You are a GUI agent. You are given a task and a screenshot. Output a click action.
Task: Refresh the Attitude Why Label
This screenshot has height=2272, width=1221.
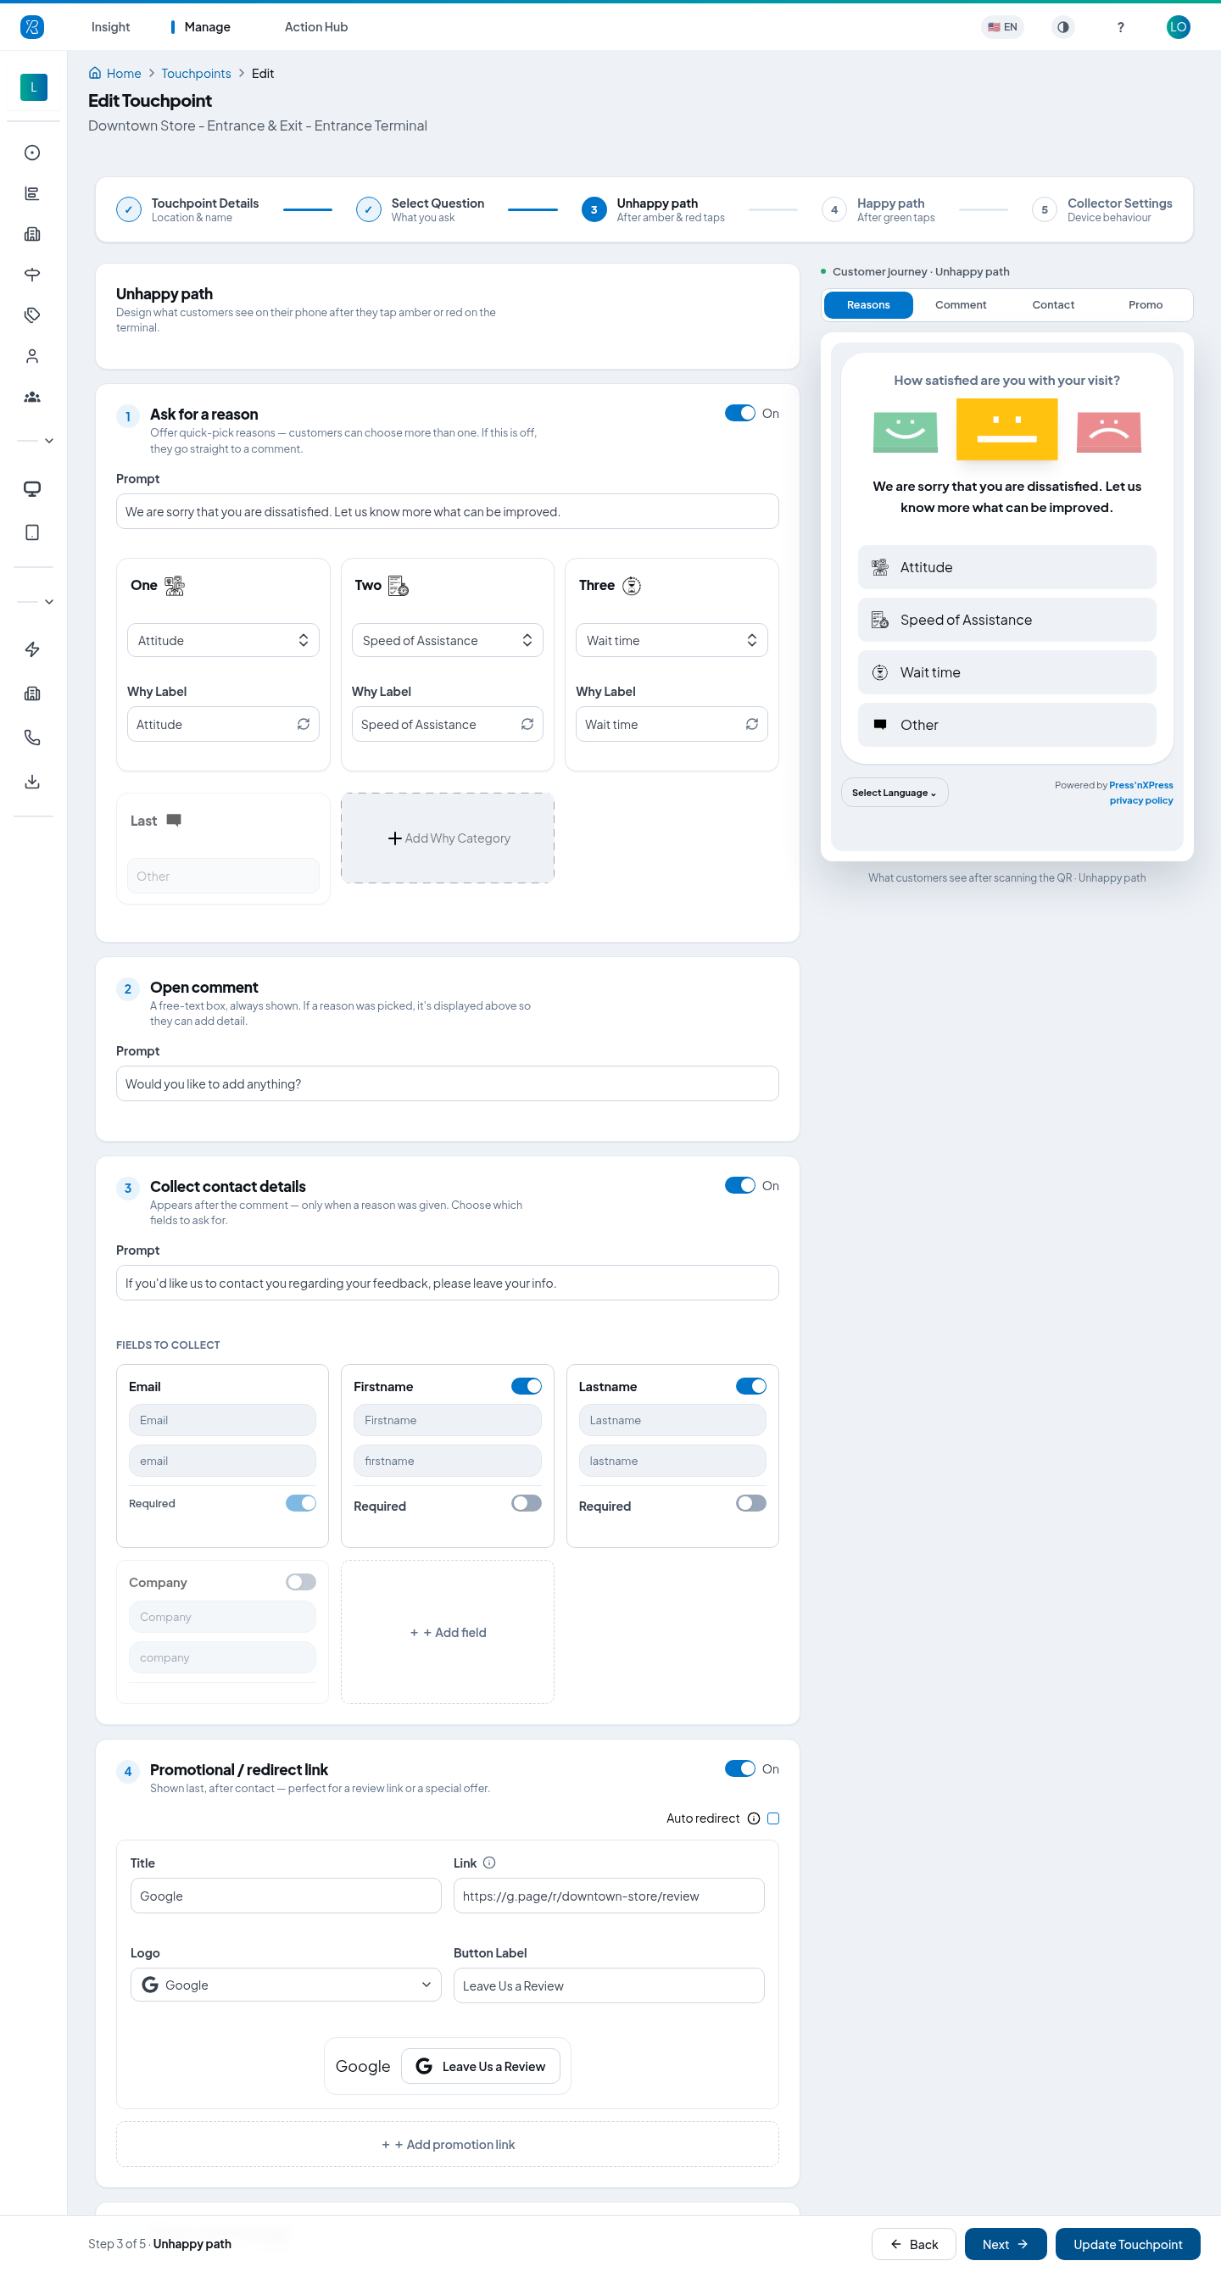[x=303, y=724]
